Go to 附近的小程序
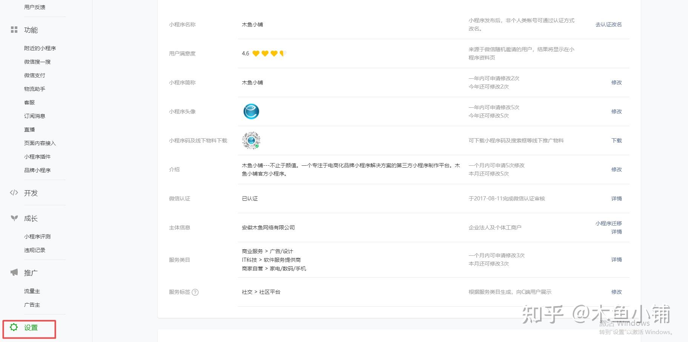This screenshot has width=688, height=342. (x=40, y=48)
